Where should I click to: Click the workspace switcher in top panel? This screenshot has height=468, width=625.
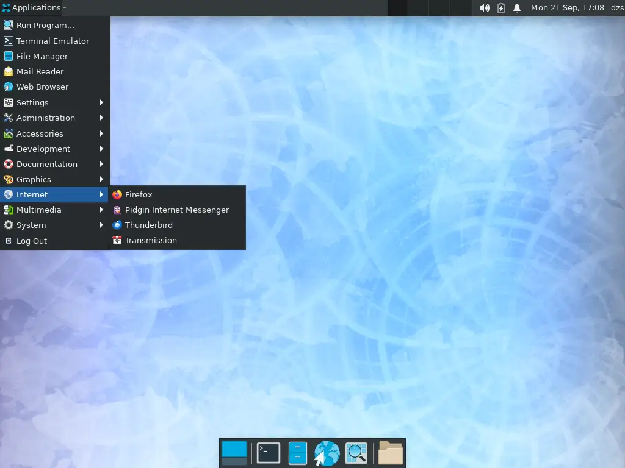tap(429, 8)
